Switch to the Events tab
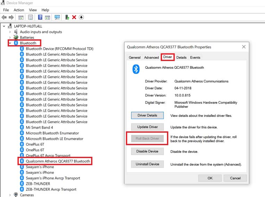The width and height of the screenshot is (265, 197). coord(195,57)
